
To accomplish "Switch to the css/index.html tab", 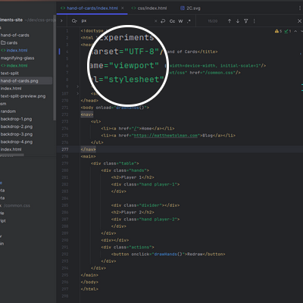I will [x=149, y=8].
